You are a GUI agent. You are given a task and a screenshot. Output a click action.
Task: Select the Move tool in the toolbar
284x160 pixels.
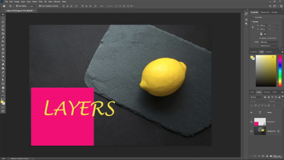3,14
